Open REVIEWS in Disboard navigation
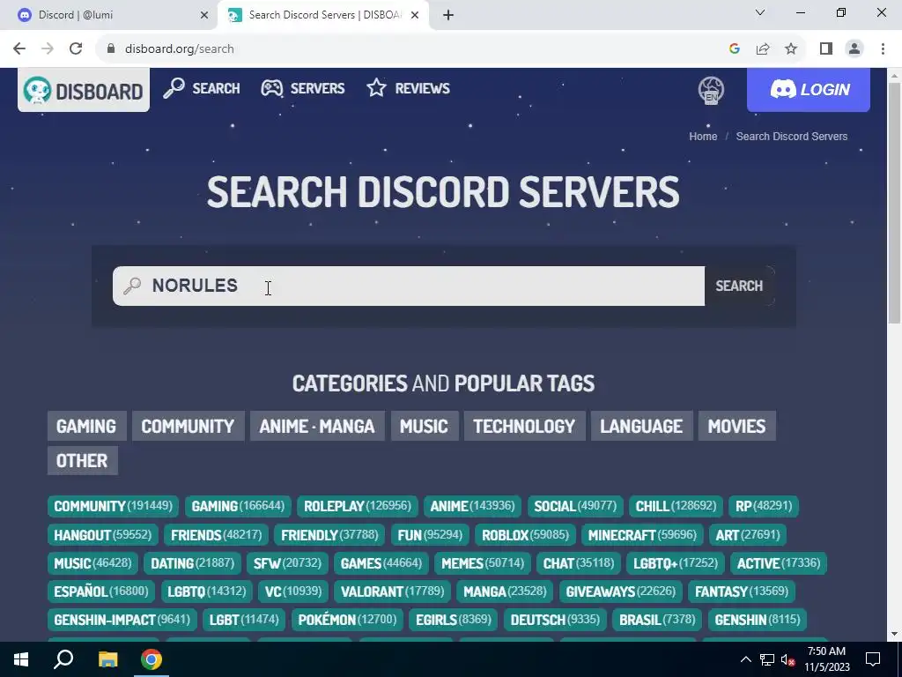 [409, 89]
